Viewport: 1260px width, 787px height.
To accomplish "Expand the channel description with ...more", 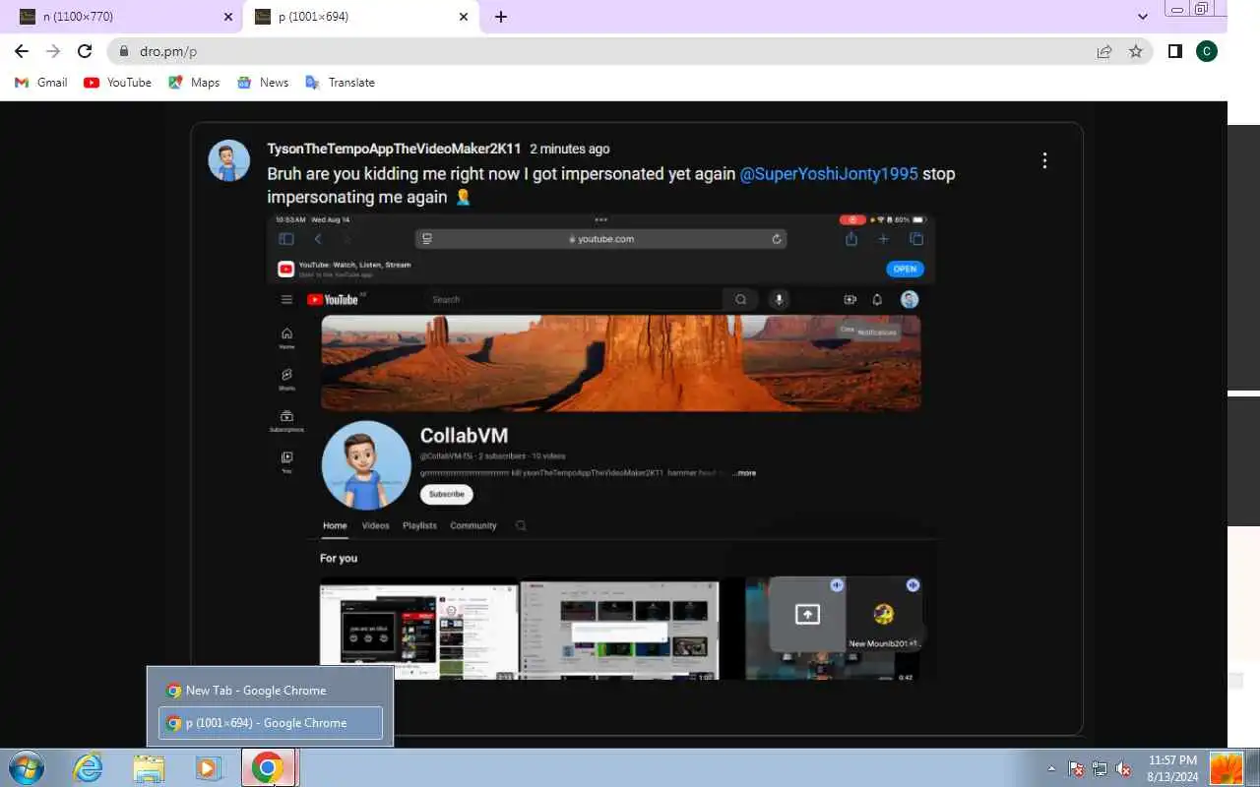I will 744,473.
